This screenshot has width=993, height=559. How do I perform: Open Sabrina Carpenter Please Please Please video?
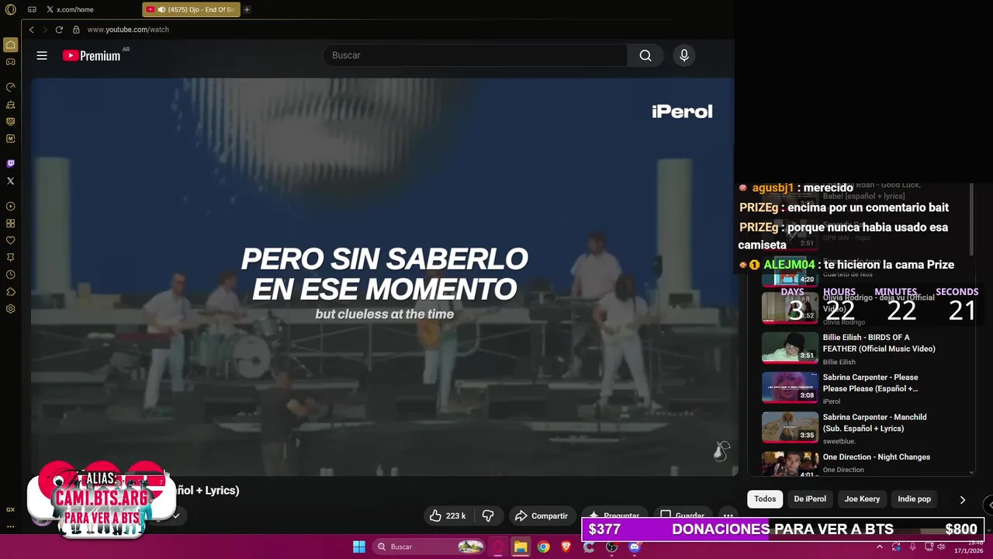point(870,383)
